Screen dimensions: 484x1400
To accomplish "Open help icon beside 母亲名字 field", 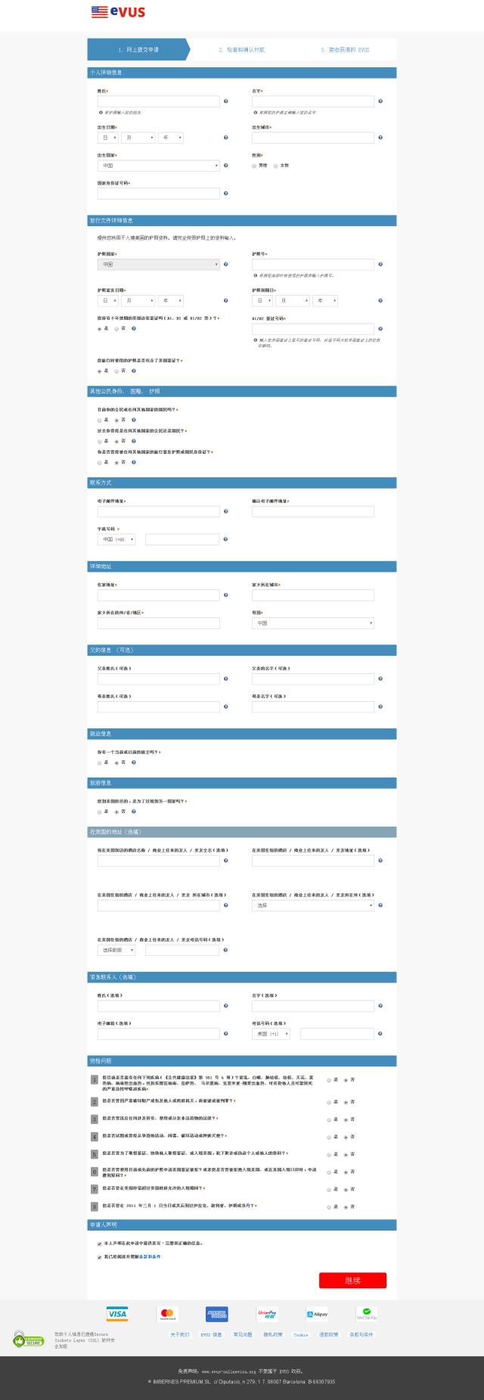I will point(380,707).
